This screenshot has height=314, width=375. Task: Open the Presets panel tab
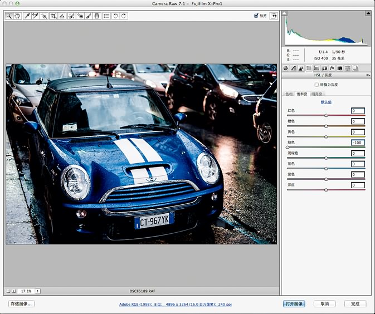point(348,68)
